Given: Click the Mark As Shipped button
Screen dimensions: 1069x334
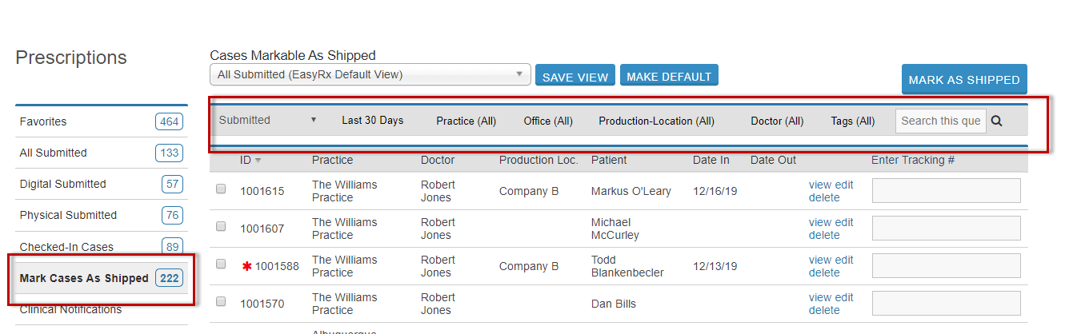Looking at the screenshot, I should coord(964,80).
